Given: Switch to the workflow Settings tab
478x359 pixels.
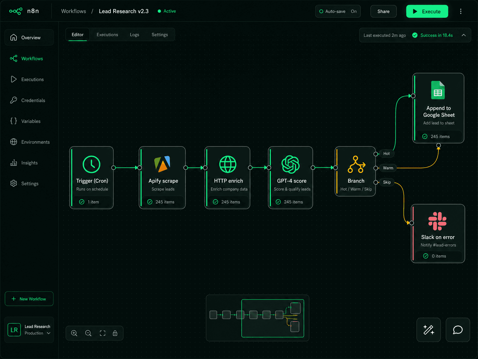Looking at the screenshot, I should coord(160,35).
